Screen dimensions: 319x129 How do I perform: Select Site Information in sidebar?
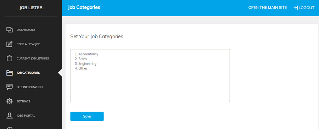29,87
